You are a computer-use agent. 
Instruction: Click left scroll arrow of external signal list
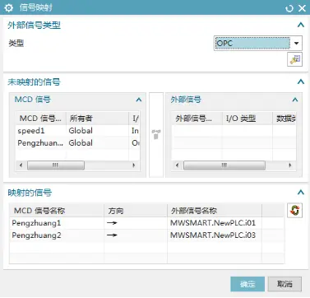[x=177, y=165]
